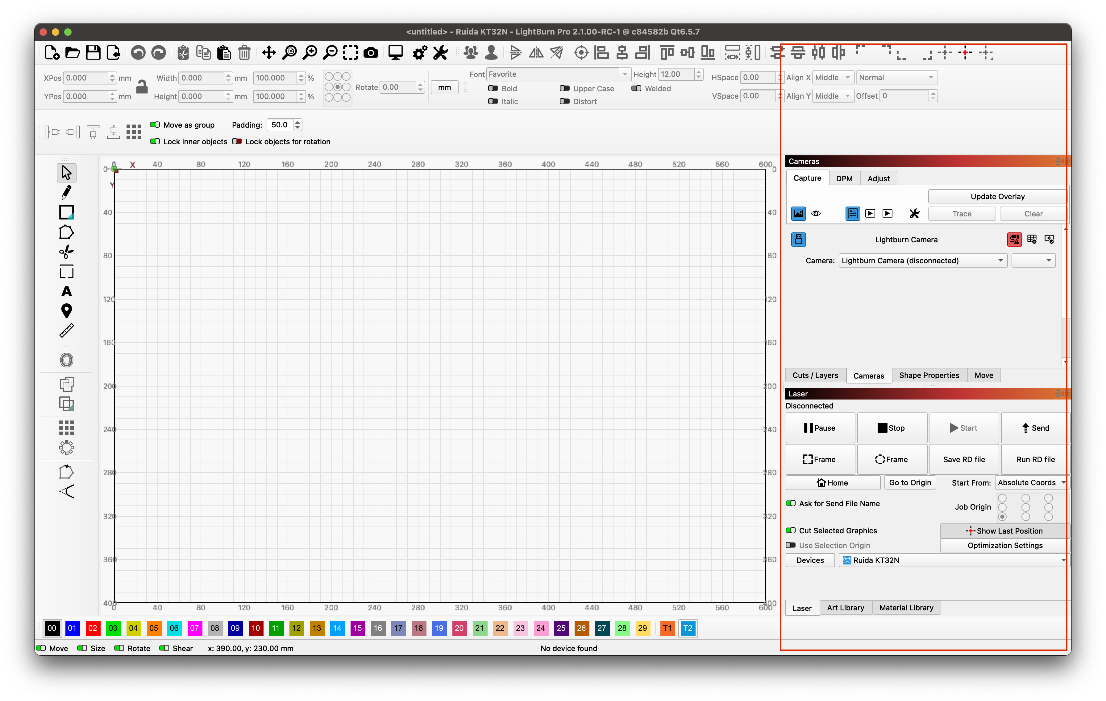Open the Align X dropdown
The image size is (1106, 701).
(x=833, y=78)
